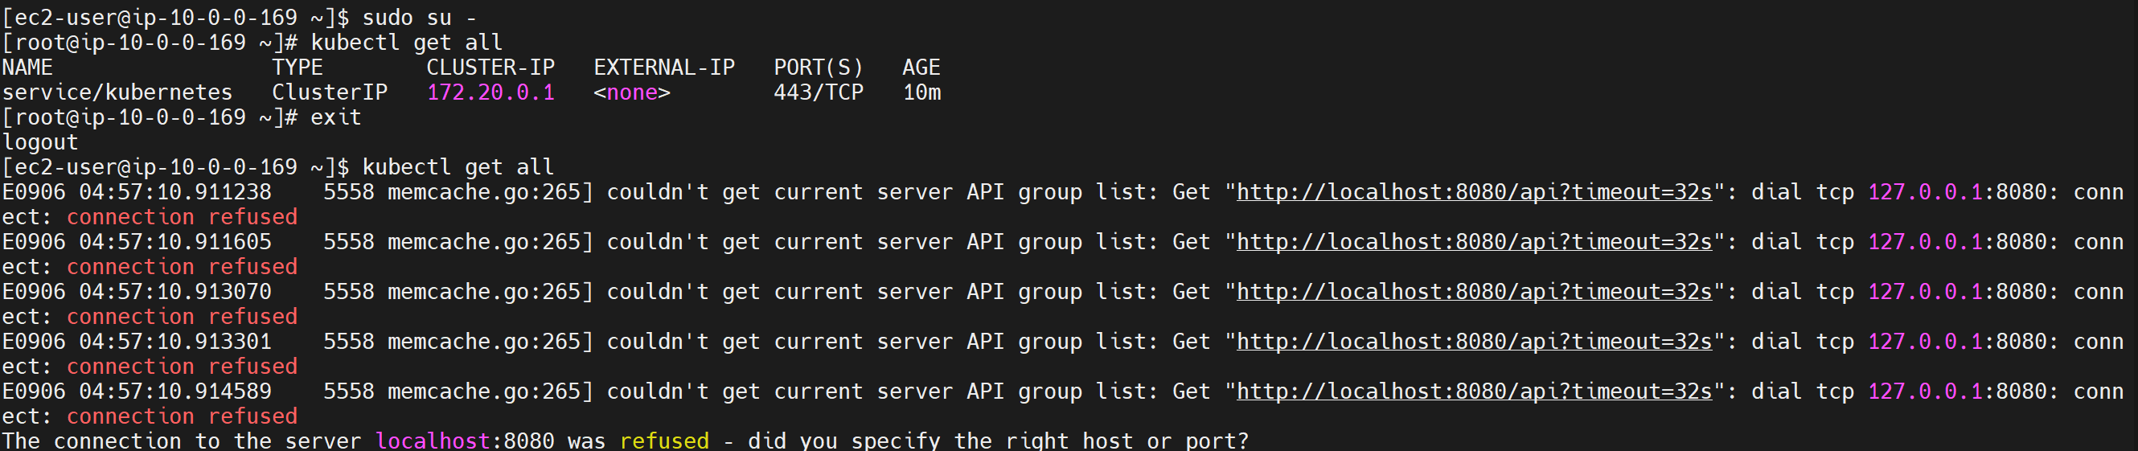Click the localhost link on the 04:57:10.913070 error line

coord(1474,292)
